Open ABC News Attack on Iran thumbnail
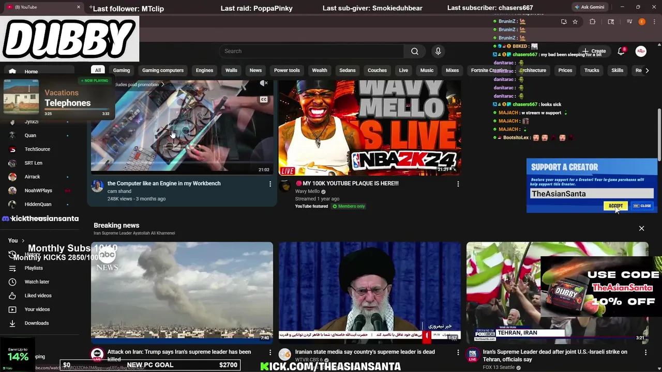Viewport: 662px width, 372px height. [182, 292]
